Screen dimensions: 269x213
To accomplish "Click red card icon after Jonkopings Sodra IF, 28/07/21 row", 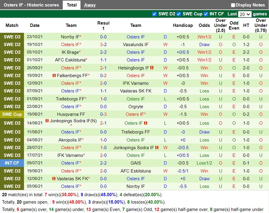I will (x=157, y=147).
